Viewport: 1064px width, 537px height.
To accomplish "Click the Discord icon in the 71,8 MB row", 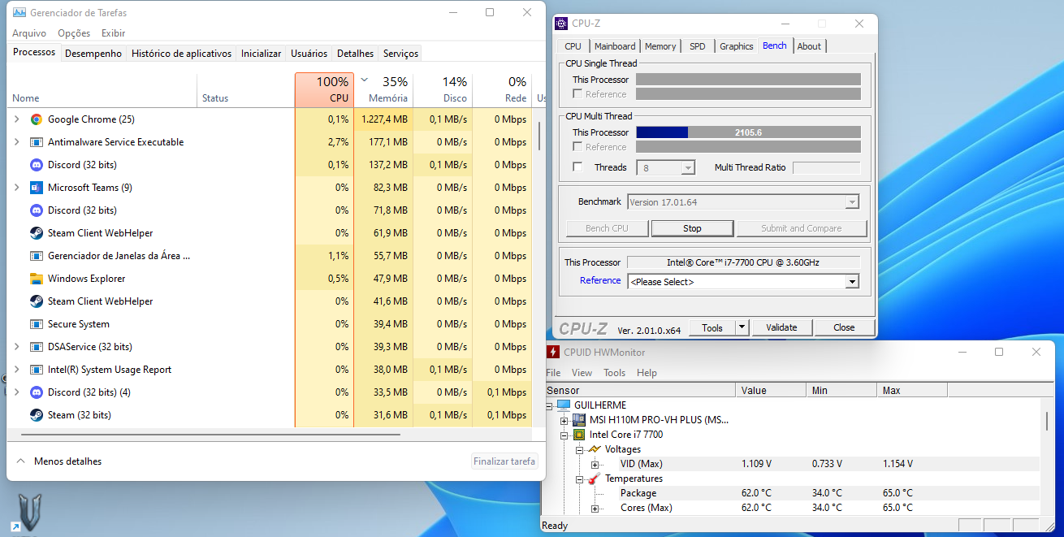I will 36,210.
